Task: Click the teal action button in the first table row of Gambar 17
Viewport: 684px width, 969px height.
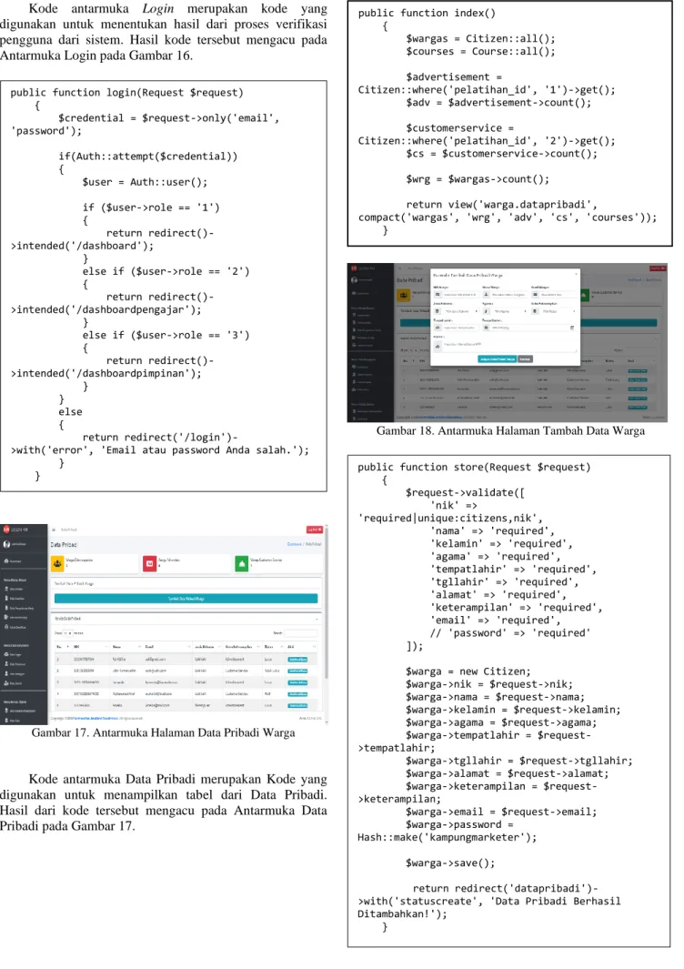Action: click(x=297, y=660)
